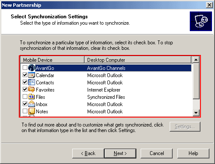Select the Notes row label

[x=42, y=112]
